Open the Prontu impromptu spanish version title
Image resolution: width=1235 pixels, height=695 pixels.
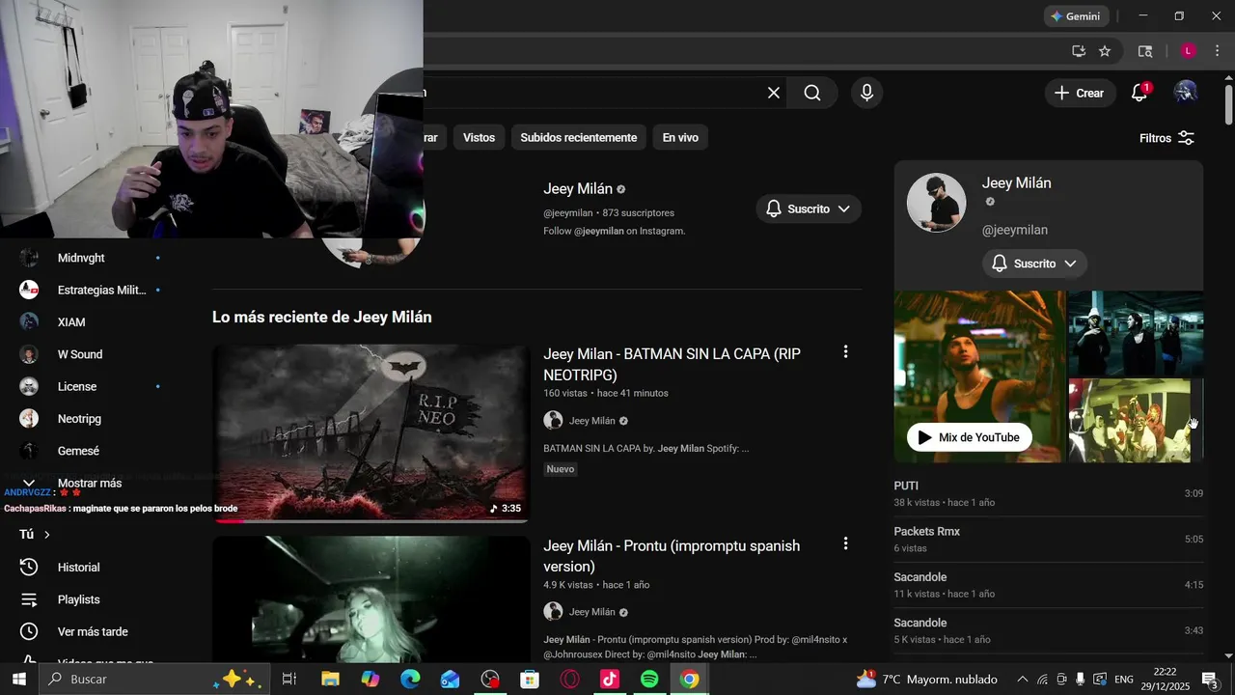672,556
